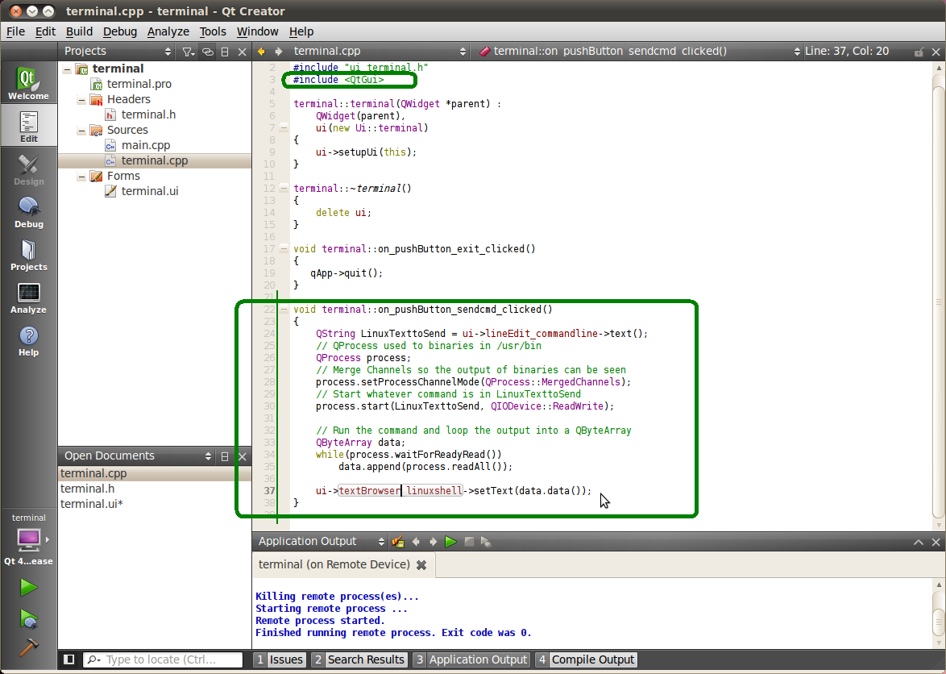This screenshot has height=674, width=946.
Task: Toggle the file lock icon in editor toolbar
Action: click(x=919, y=52)
